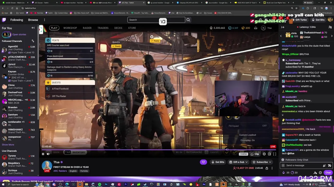The height and width of the screenshot is (187, 334).
Task: Open the Gift a Sub dropdown
Action: [x=238, y=162]
